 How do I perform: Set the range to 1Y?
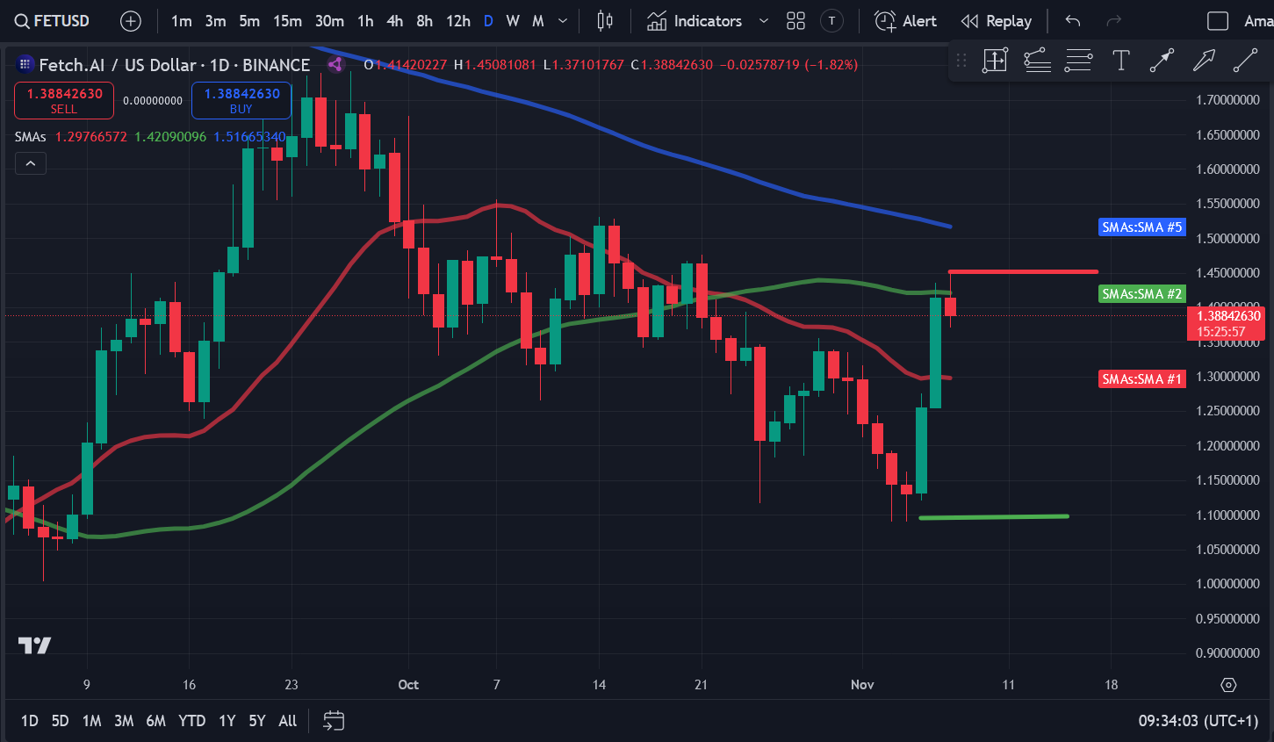tap(227, 721)
